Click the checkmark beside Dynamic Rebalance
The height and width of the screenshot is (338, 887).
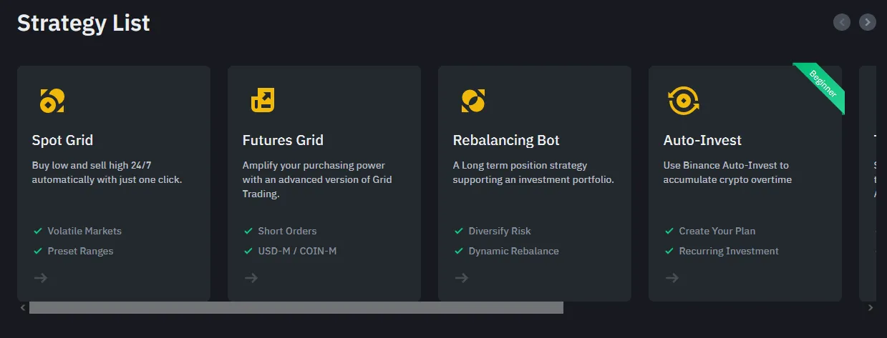(x=459, y=251)
